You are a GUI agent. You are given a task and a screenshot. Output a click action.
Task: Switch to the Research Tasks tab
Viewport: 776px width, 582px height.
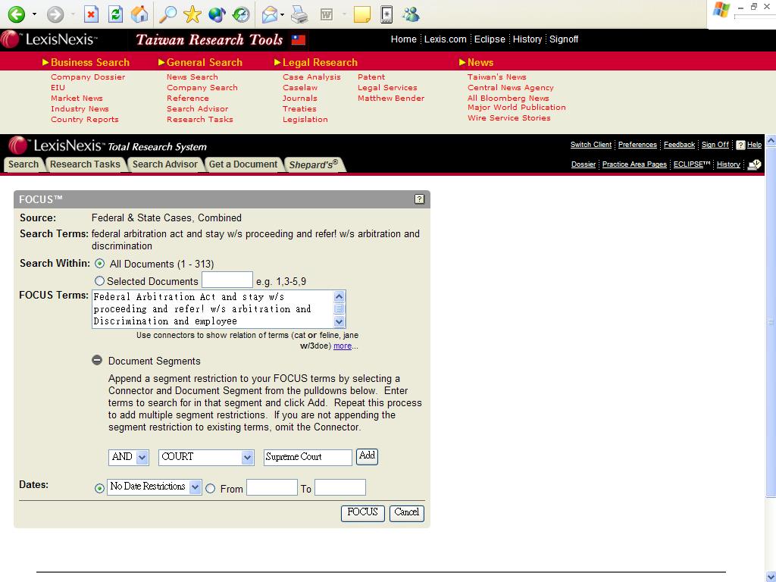click(85, 164)
